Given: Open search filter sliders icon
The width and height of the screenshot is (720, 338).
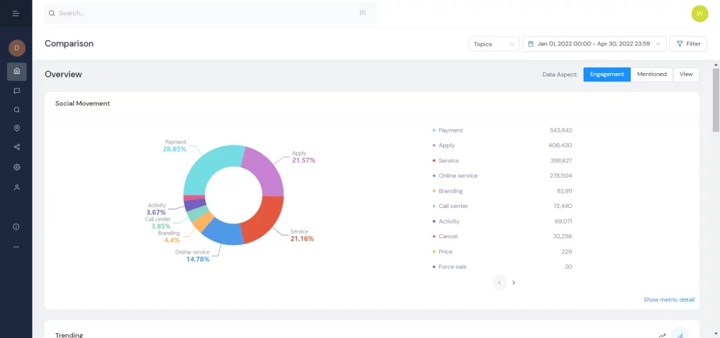Looking at the screenshot, I should click(x=363, y=13).
